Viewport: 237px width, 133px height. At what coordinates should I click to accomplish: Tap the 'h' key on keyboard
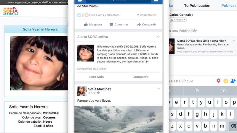coord(205,114)
